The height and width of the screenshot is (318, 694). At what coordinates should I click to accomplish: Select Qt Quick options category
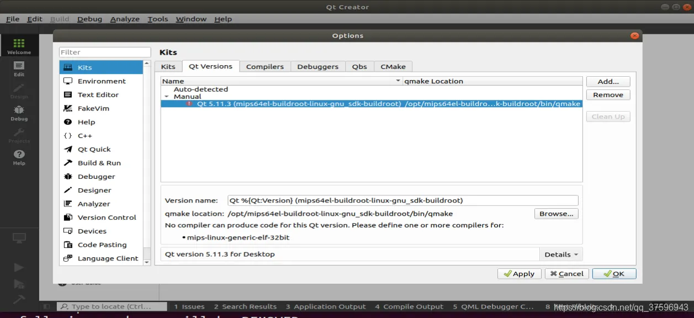101,149
